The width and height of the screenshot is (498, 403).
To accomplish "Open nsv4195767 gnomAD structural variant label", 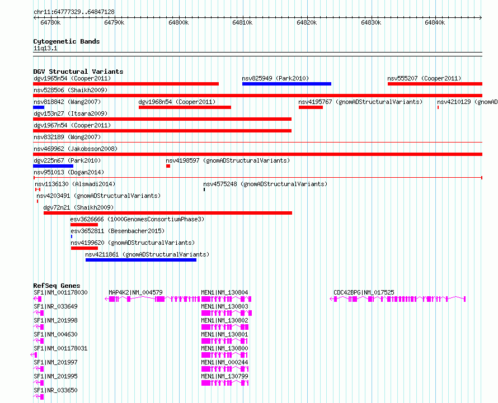I will pos(360,102).
